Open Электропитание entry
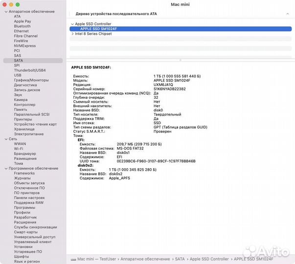 pyautogui.click(x=28, y=134)
